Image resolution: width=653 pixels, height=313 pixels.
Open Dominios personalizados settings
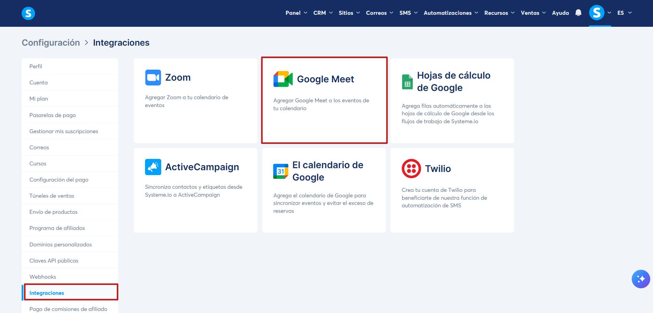pos(70,244)
